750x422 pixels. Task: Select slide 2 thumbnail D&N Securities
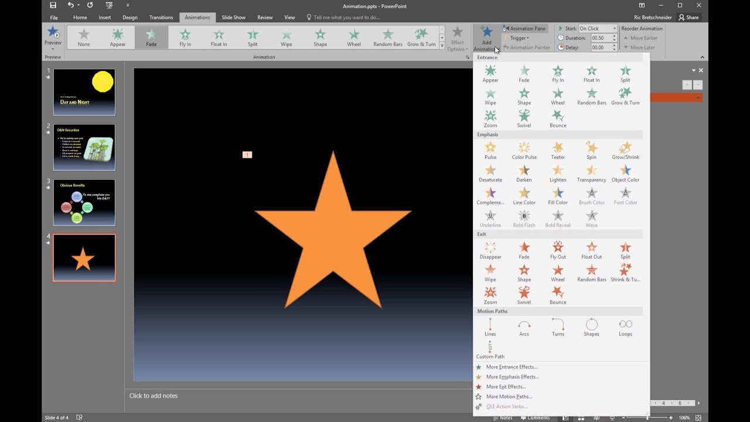(84, 147)
